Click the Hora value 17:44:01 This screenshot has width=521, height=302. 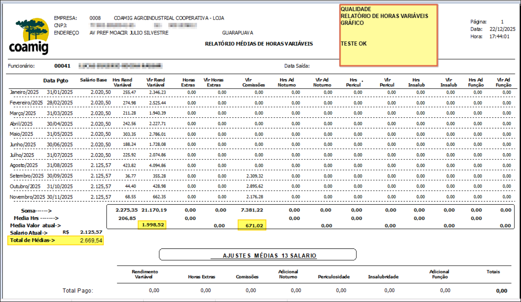(x=500, y=36)
